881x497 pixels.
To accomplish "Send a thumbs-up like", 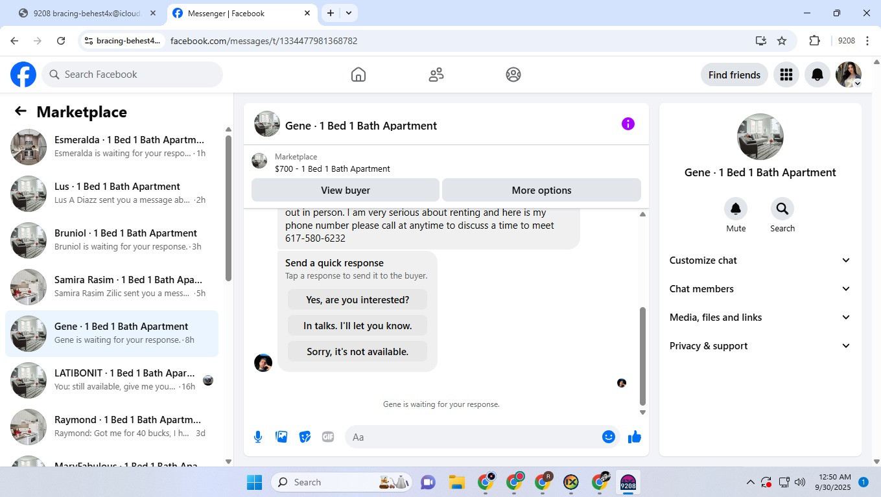I will (635, 437).
